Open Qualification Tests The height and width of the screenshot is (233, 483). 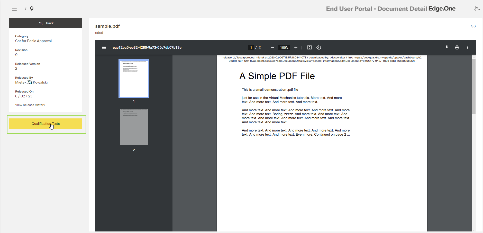(x=46, y=124)
